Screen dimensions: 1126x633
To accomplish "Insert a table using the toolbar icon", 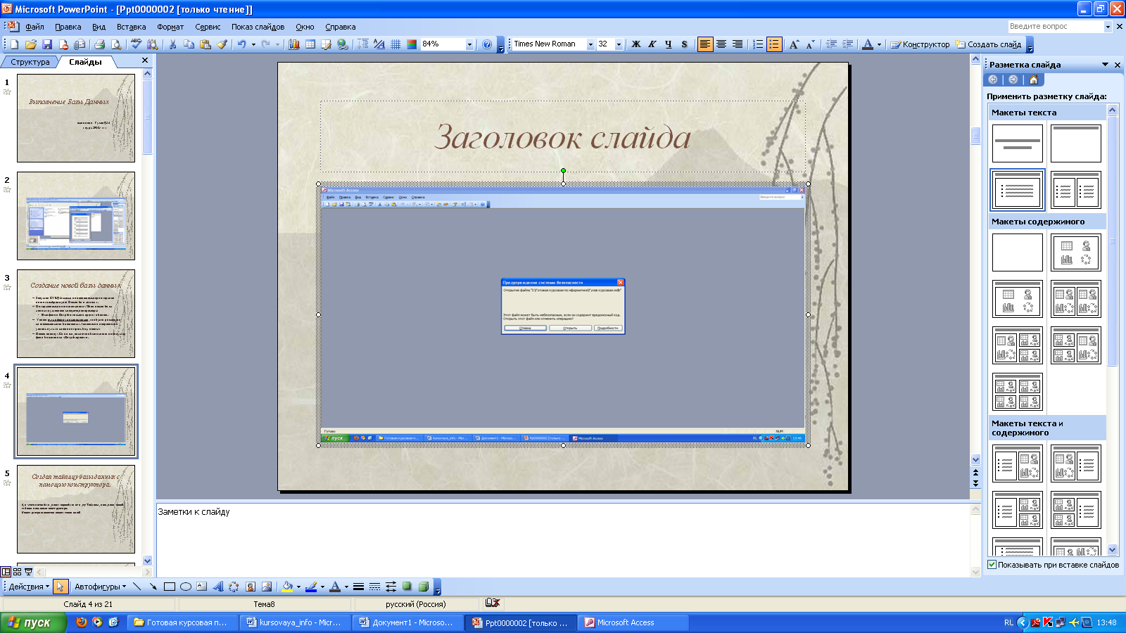I will click(x=310, y=44).
